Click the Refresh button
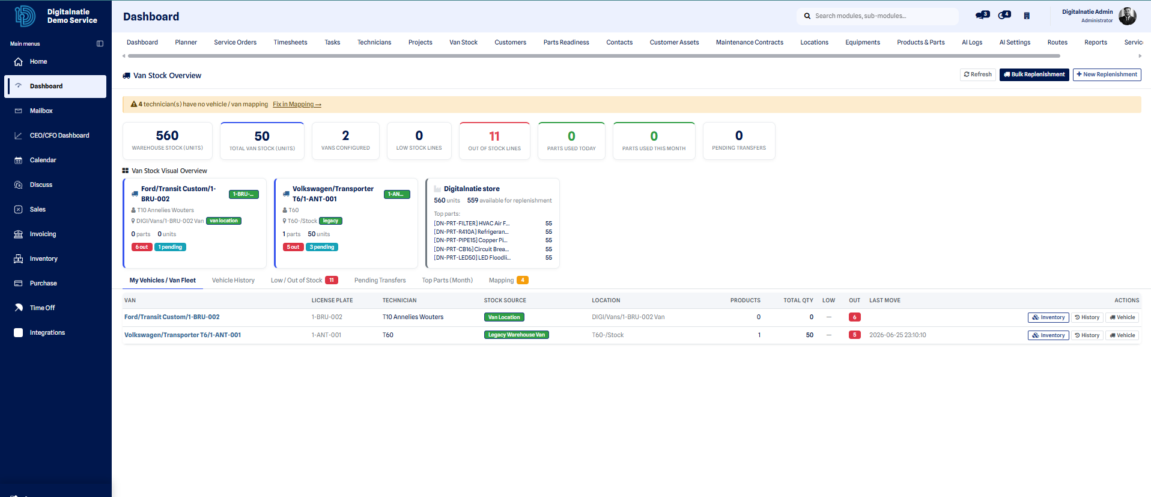1151x497 pixels. 977,75
